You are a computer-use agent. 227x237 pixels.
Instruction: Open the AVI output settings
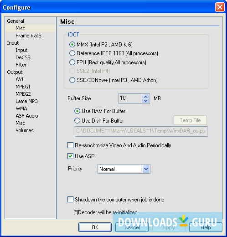click(20, 79)
